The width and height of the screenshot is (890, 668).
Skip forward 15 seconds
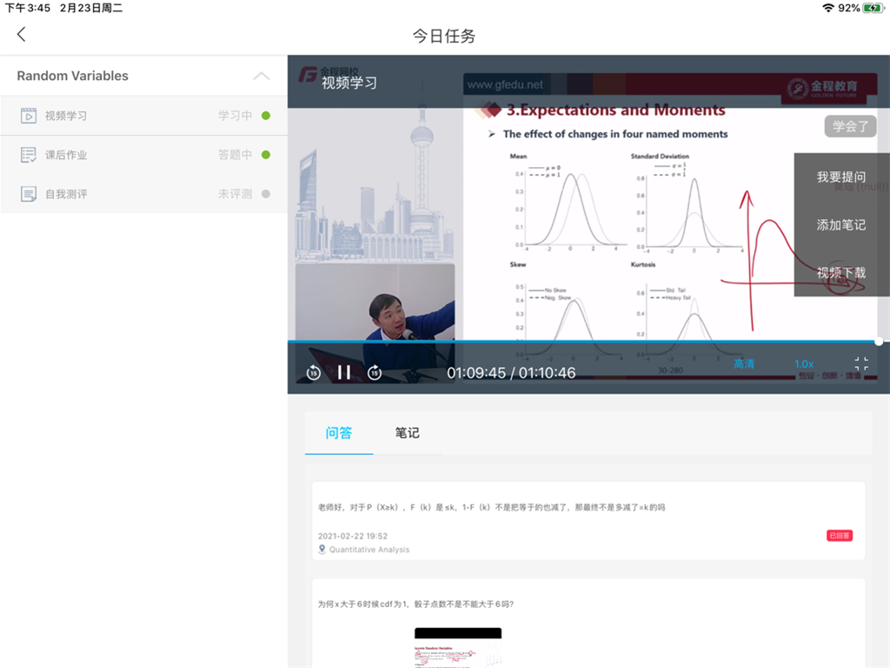[x=375, y=372]
